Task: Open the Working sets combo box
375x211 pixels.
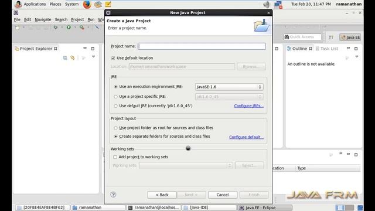Action: pos(186,165)
